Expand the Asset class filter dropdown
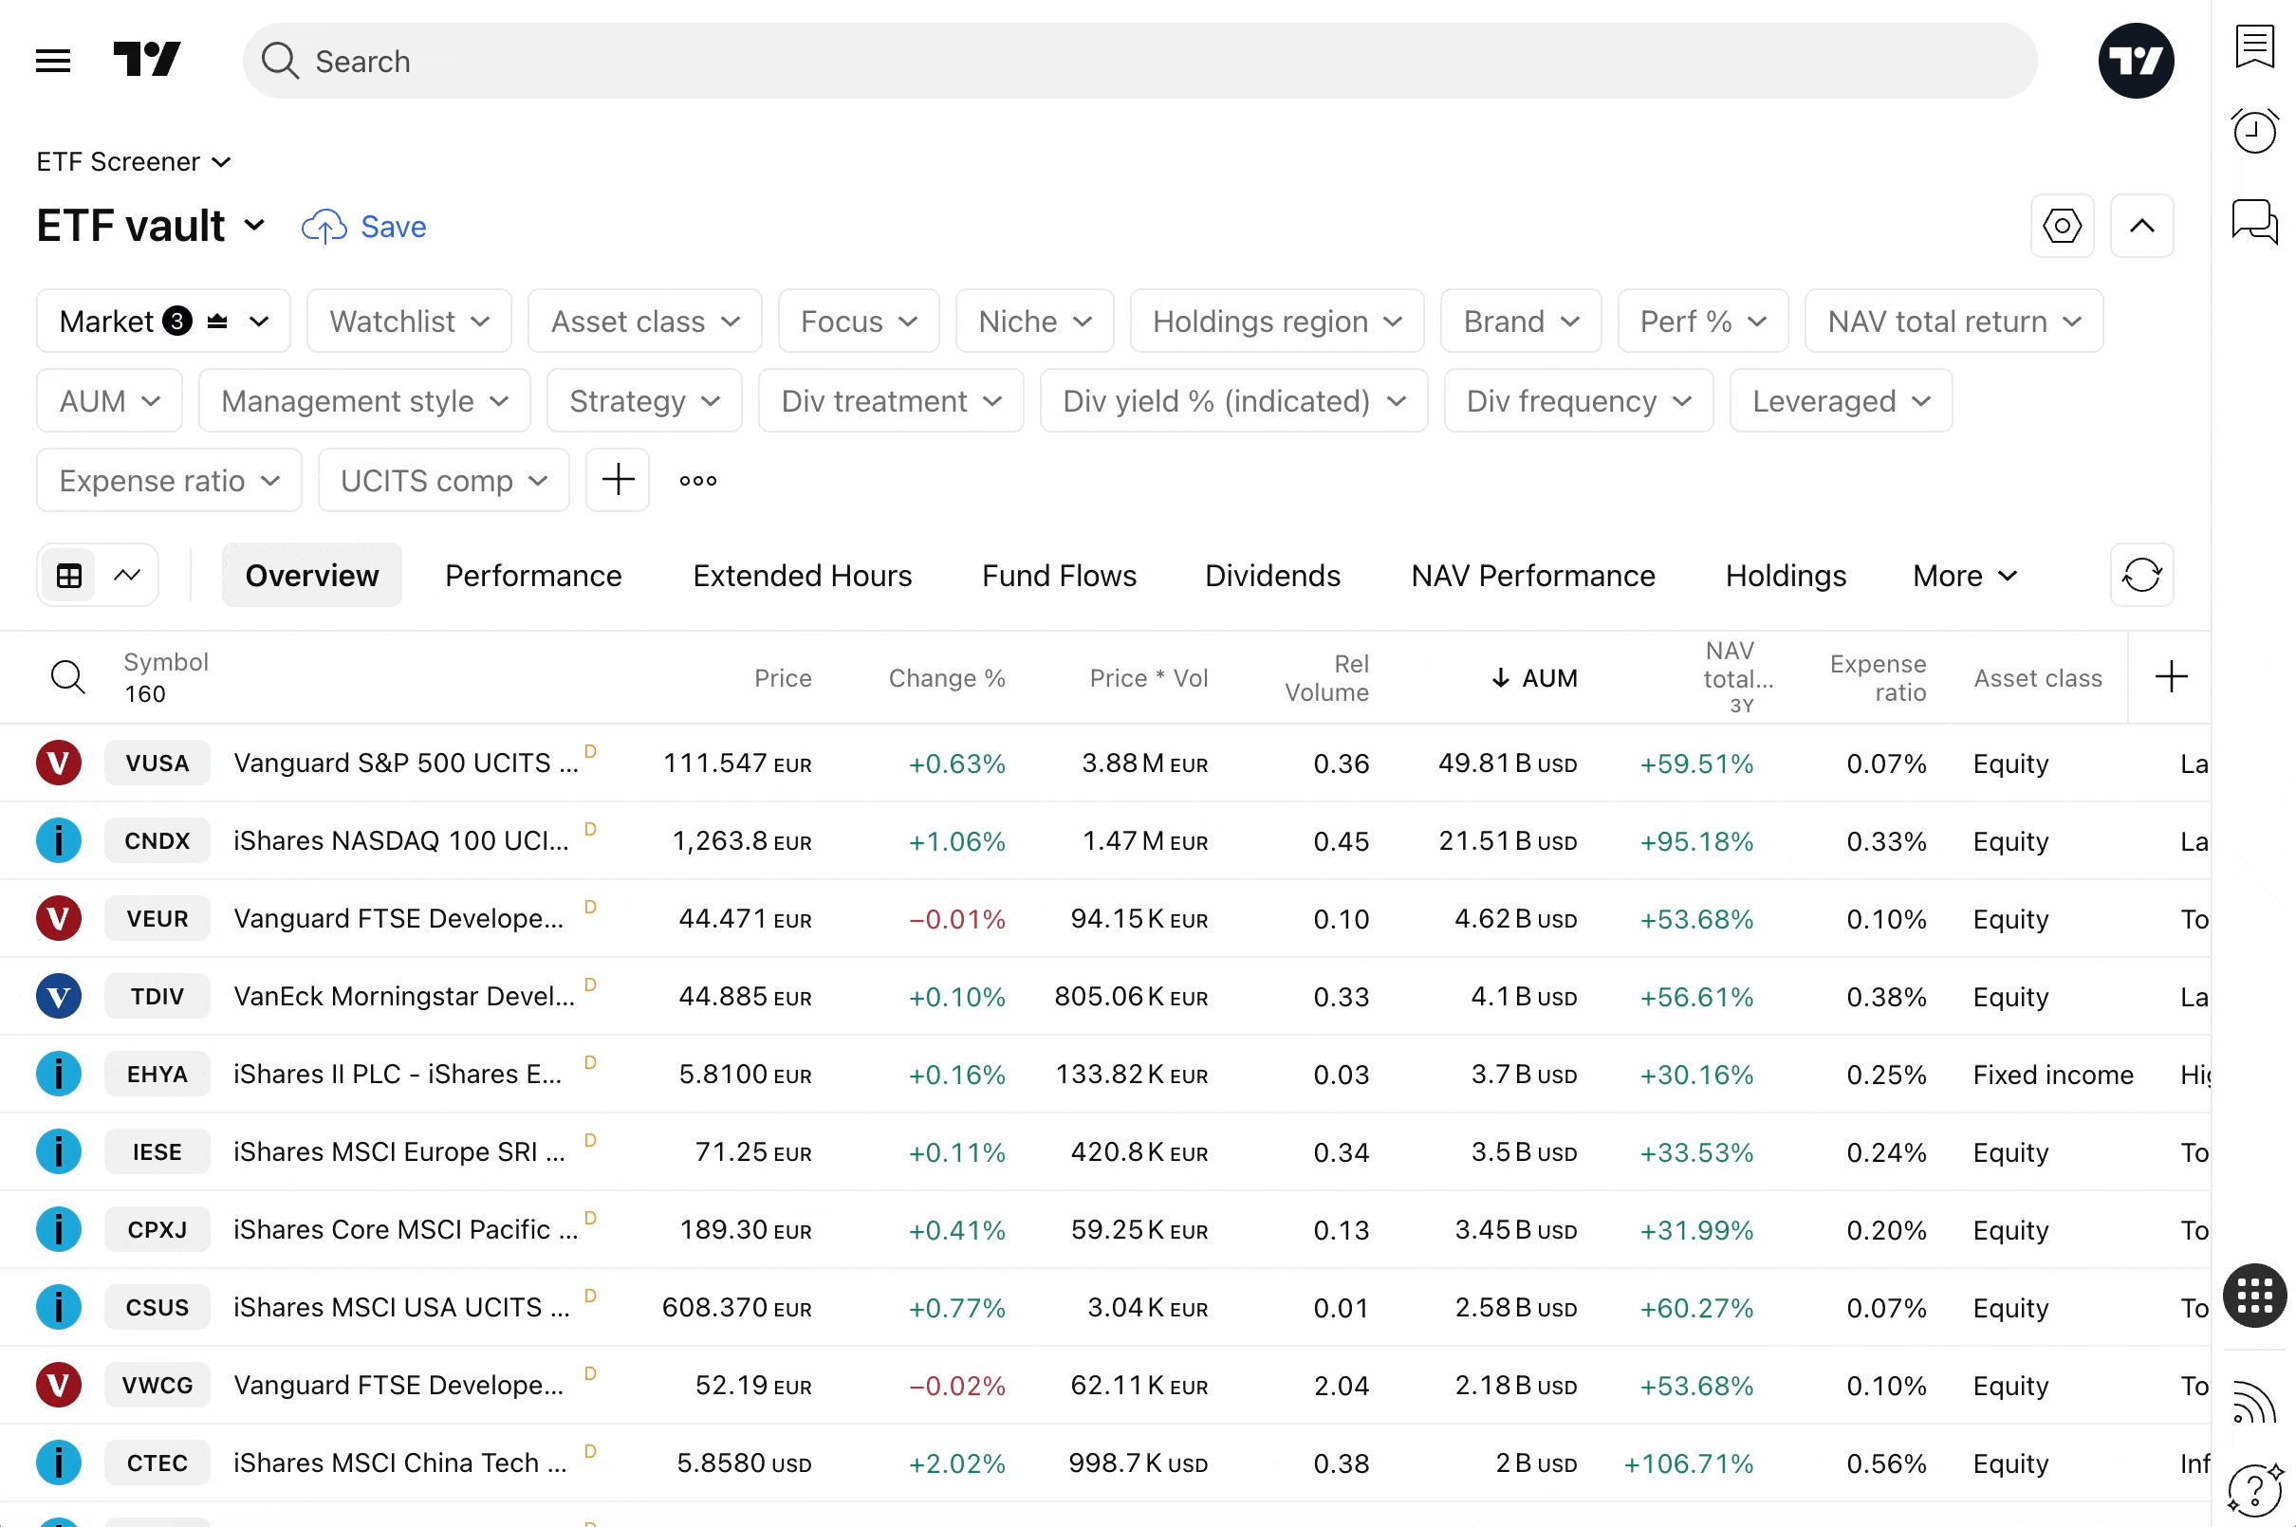This screenshot has width=2296, height=1527. pyautogui.click(x=645, y=322)
